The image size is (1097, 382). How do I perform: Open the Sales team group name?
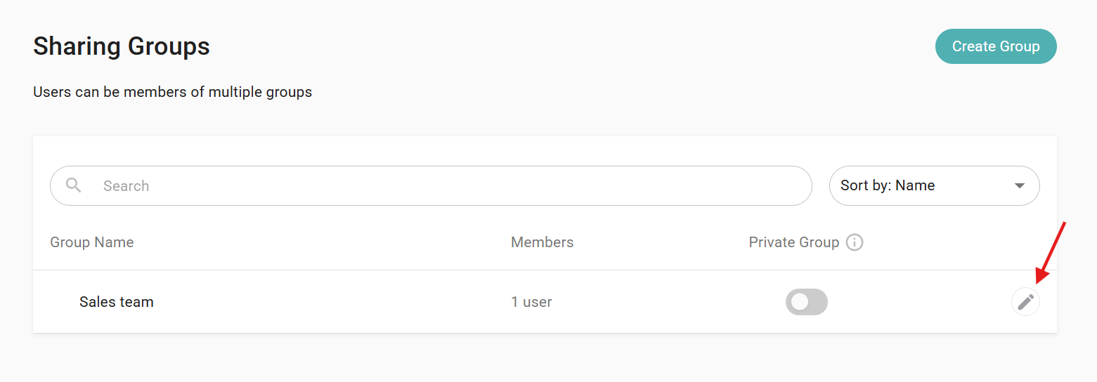(x=117, y=302)
